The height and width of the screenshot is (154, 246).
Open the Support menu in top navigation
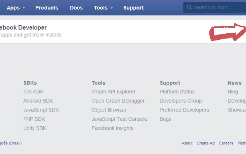(133, 8)
